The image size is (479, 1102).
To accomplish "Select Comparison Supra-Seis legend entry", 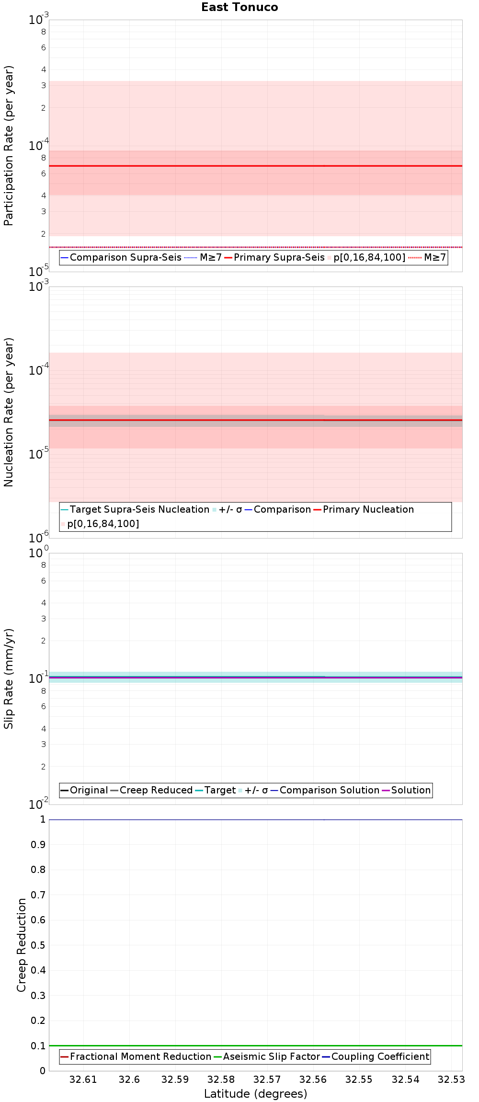I will [121, 257].
